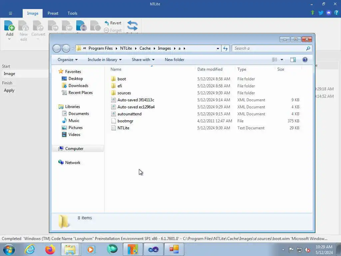The width and height of the screenshot is (341, 256).
Task: Click the Explorer help icon
Action: pyautogui.click(x=305, y=60)
